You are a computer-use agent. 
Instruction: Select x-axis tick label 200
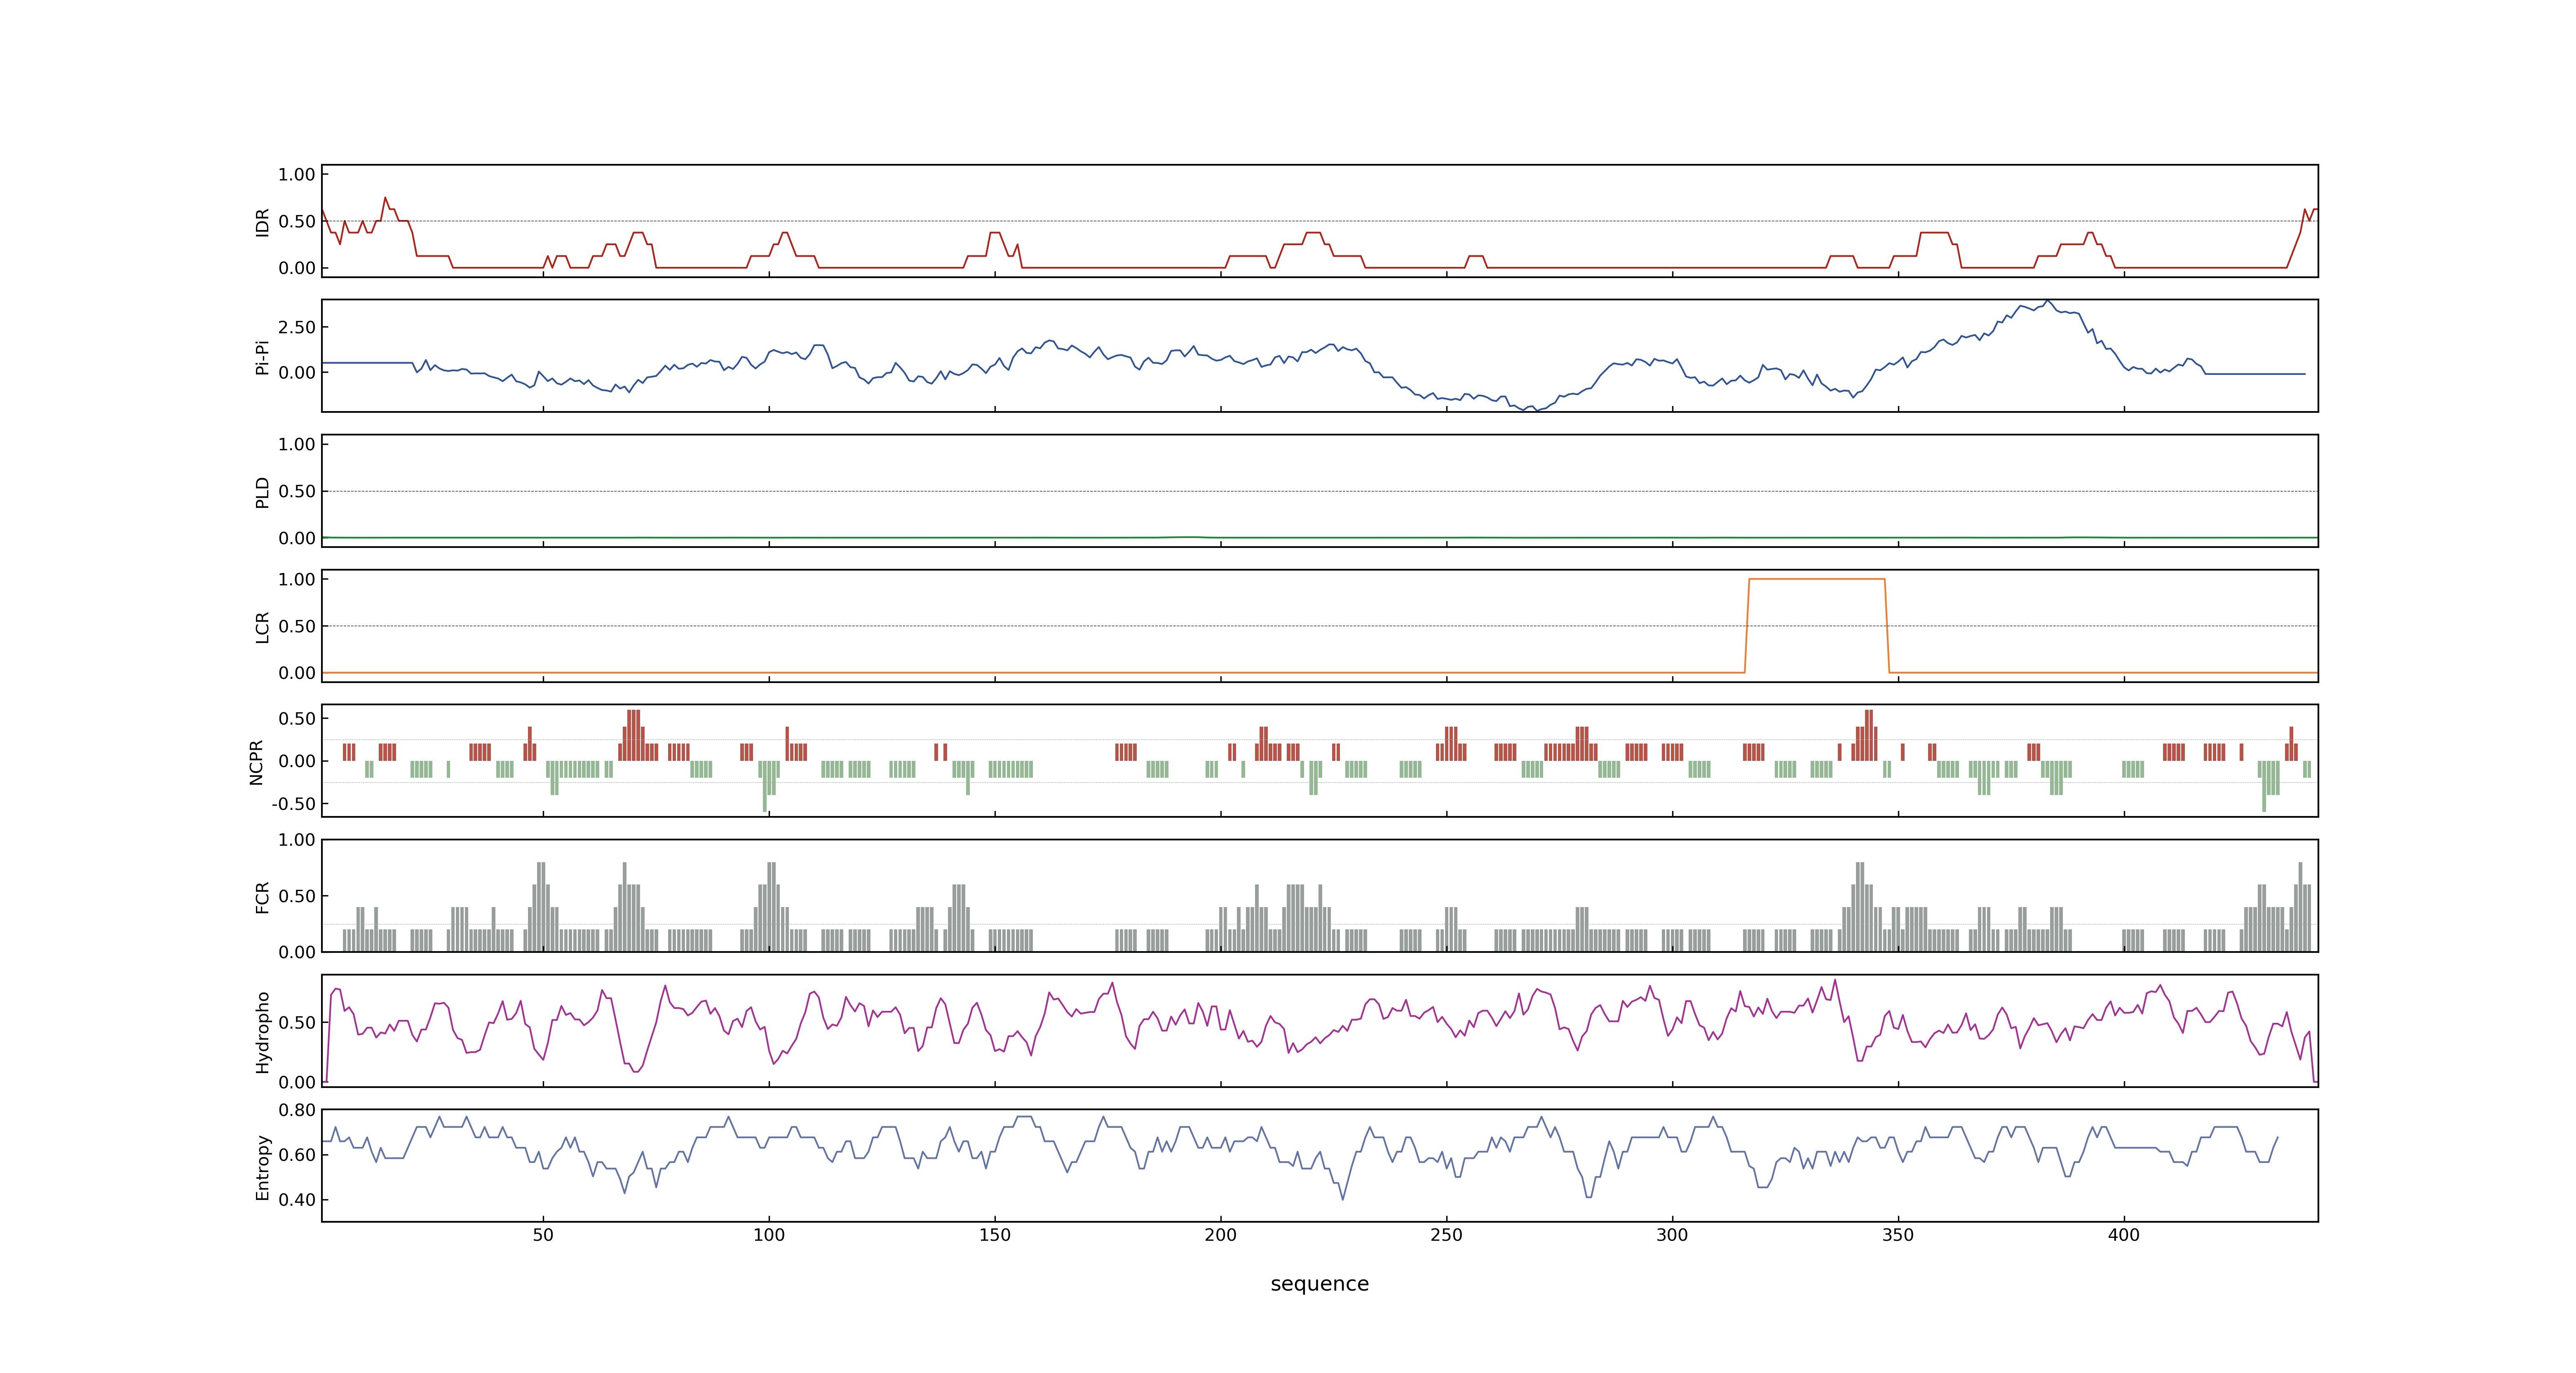click(x=1221, y=1235)
